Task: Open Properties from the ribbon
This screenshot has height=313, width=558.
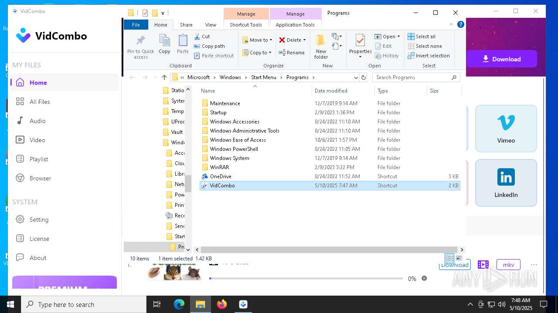Action: click(360, 47)
